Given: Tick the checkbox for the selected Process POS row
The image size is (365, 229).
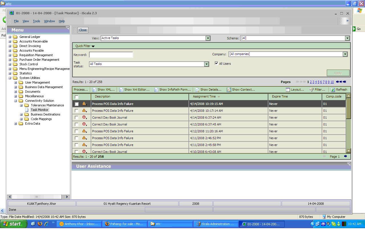Looking at the screenshot, I should coord(76,104).
